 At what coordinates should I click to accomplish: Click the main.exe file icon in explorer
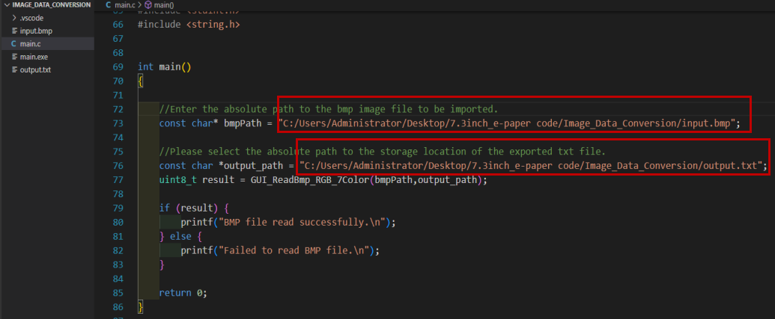14,57
